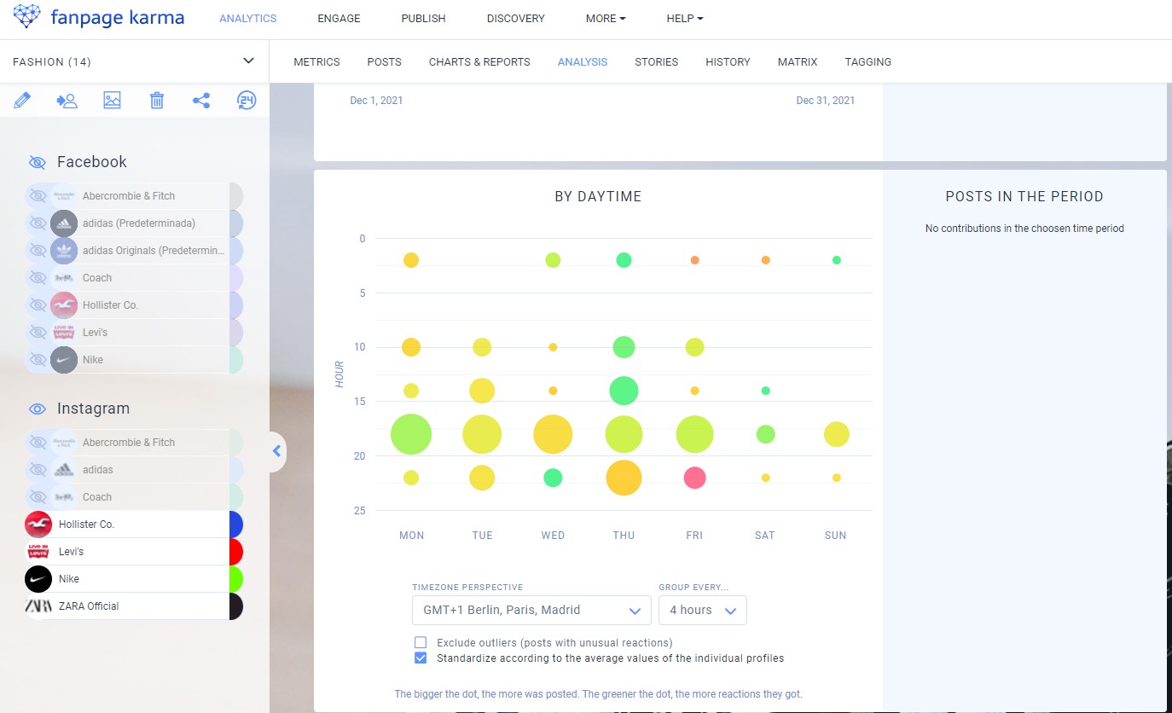Toggle visibility eye for Instagram section
This screenshot has height=713, width=1172.
coord(37,409)
